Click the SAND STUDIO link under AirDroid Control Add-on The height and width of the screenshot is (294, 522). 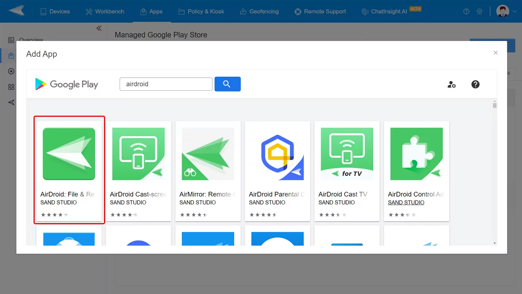click(x=406, y=203)
